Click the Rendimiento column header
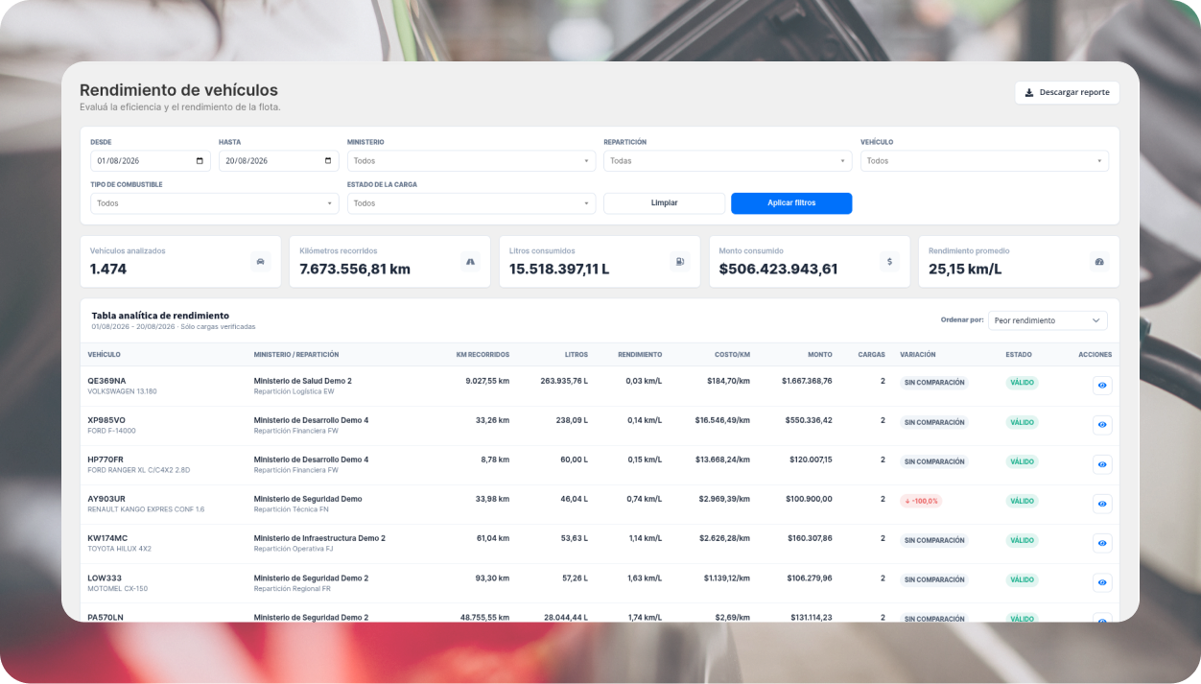The image size is (1201, 684). (x=640, y=355)
